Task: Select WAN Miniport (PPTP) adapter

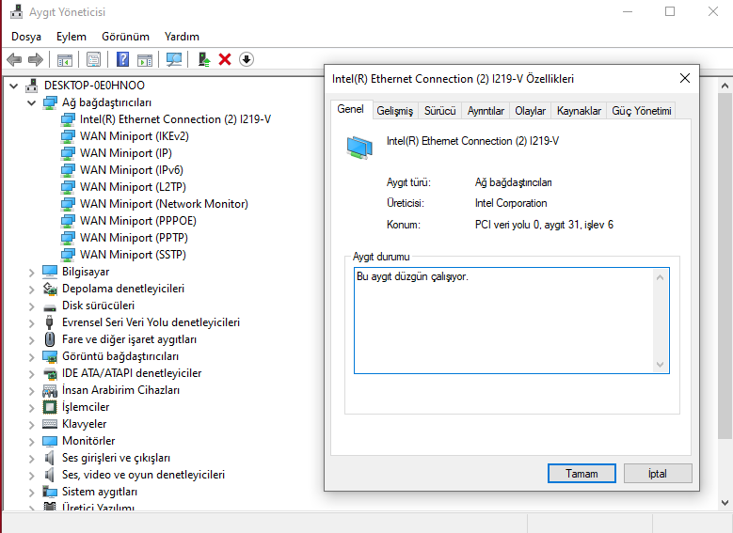Action: tap(134, 237)
